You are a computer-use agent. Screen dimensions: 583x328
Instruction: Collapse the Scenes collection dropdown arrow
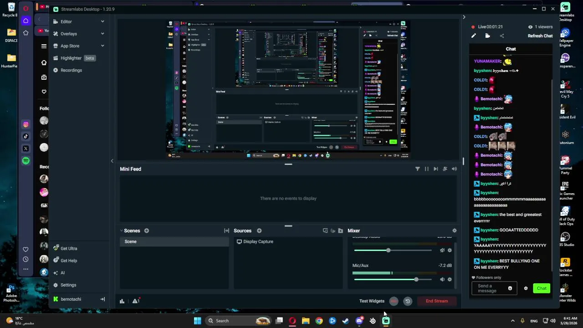tap(121, 231)
